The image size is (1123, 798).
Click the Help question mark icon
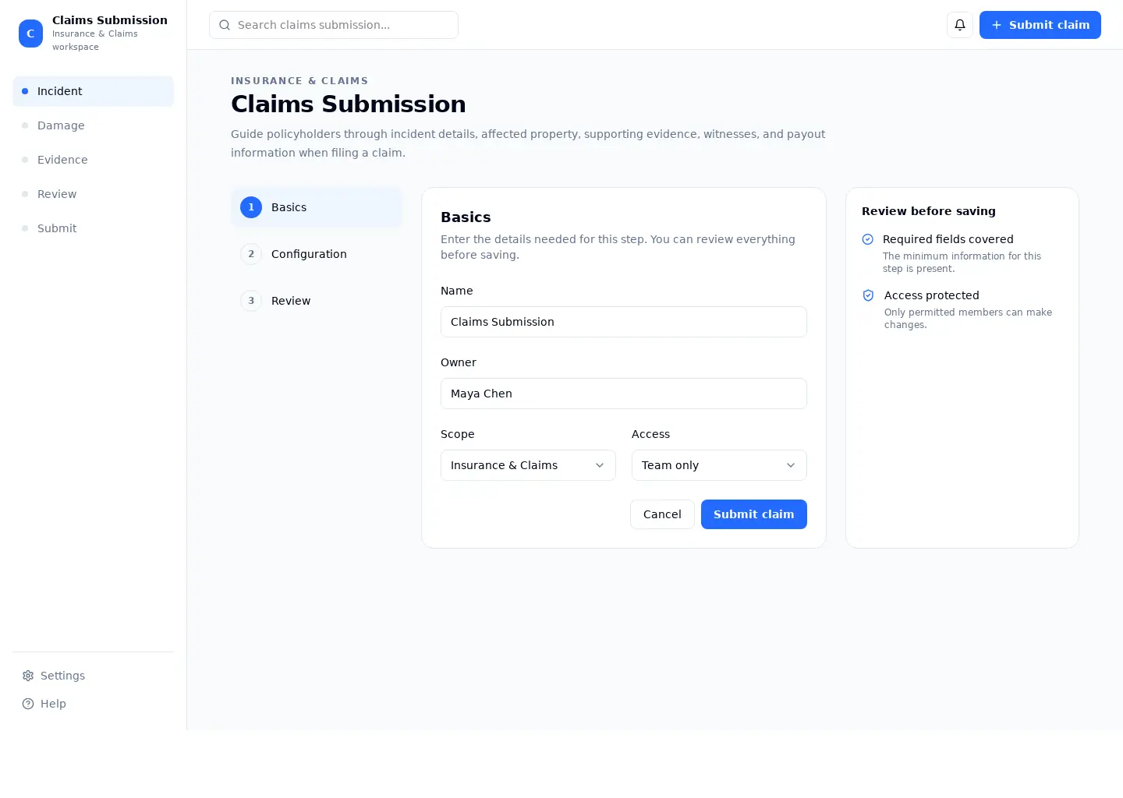[x=28, y=704]
